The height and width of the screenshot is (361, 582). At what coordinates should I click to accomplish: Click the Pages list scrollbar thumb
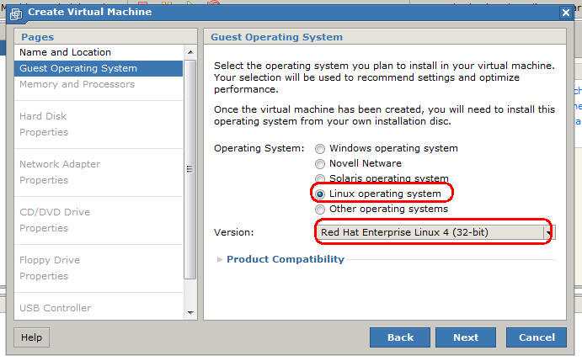[x=190, y=168]
